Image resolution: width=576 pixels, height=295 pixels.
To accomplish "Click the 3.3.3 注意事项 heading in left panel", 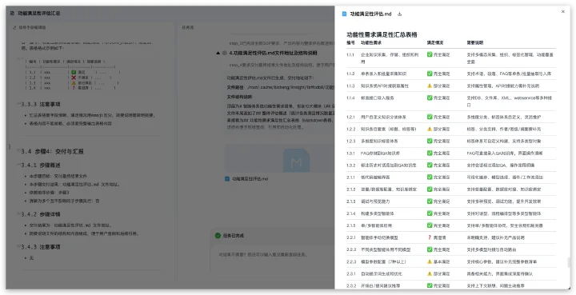I will tap(41, 105).
